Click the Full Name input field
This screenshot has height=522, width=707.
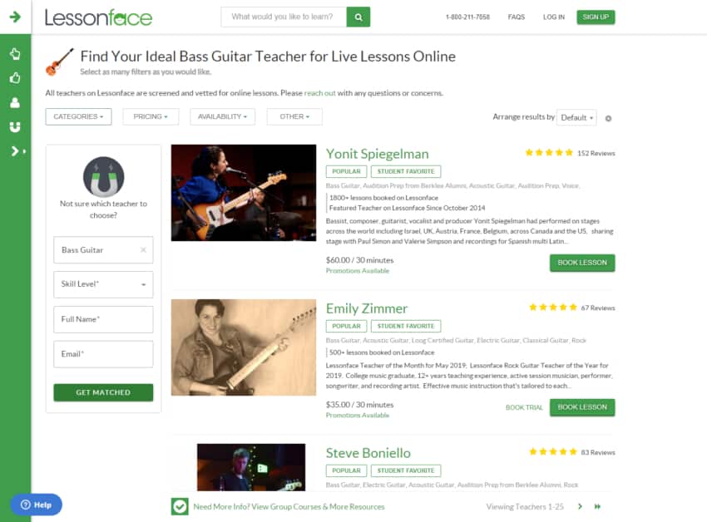(x=103, y=320)
